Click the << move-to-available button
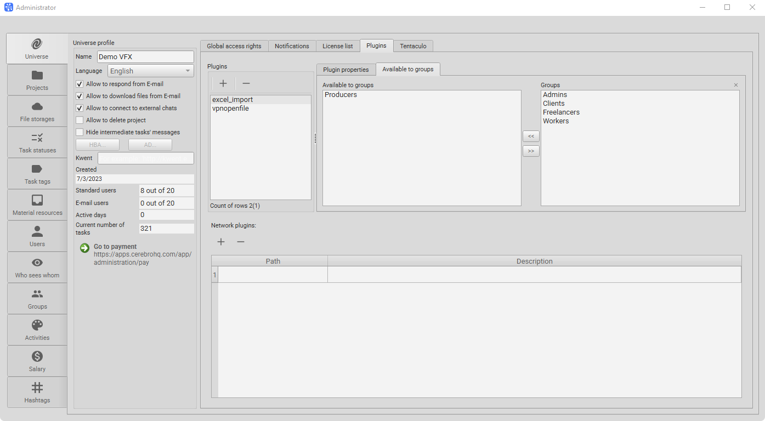765x421 pixels. (x=531, y=136)
